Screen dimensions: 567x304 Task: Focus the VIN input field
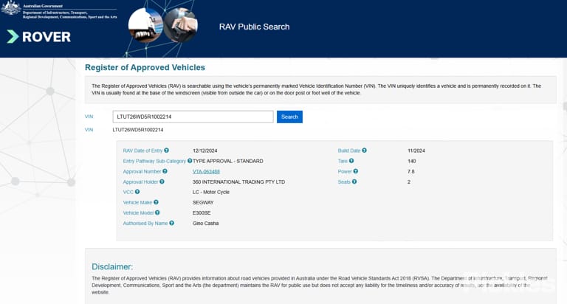[193, 117]
